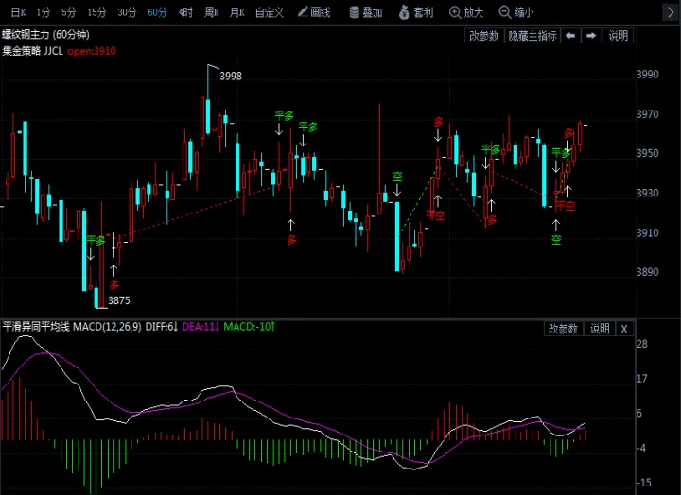681x495 pixels.
Task: Click the 3998 high price marker
Action: [x=231, y=76]
